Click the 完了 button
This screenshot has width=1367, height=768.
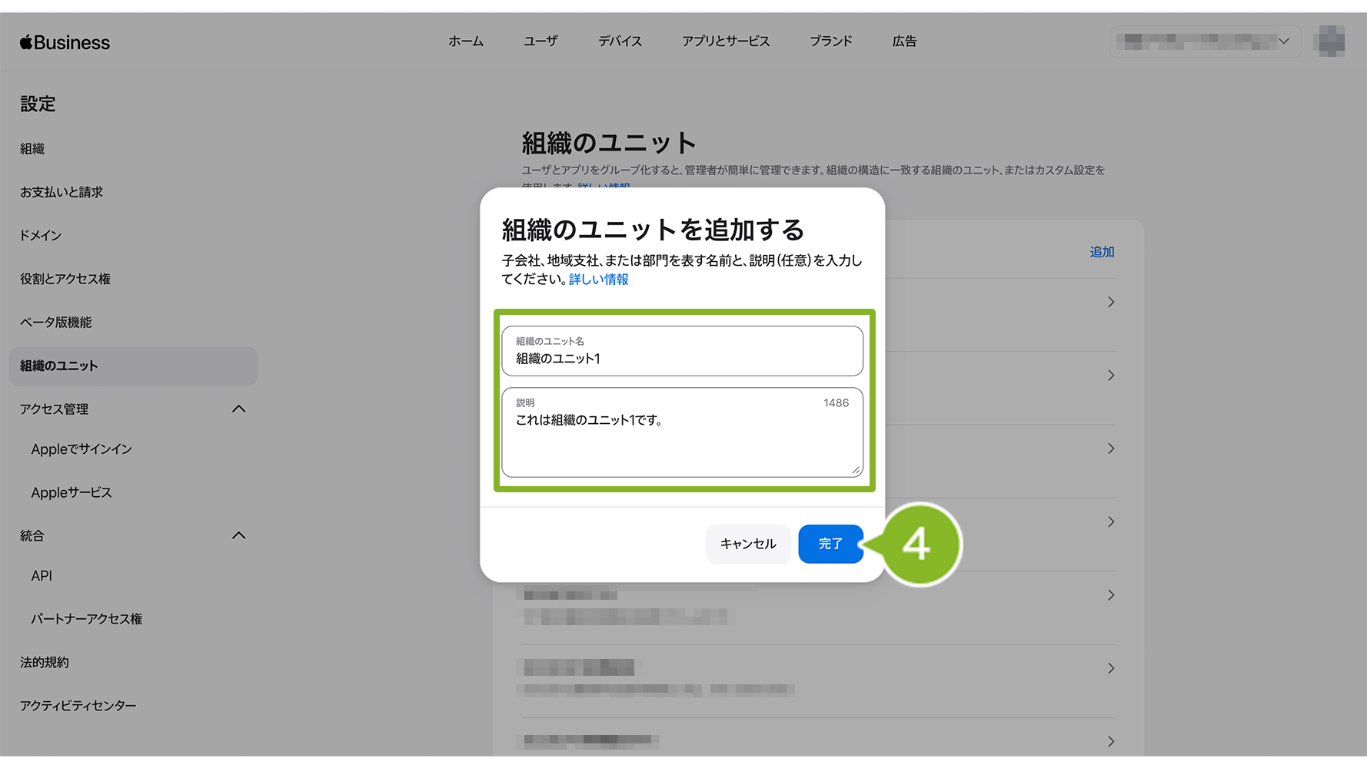pos(830,544)
